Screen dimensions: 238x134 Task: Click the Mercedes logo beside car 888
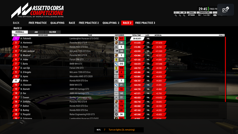click(116, 77)
